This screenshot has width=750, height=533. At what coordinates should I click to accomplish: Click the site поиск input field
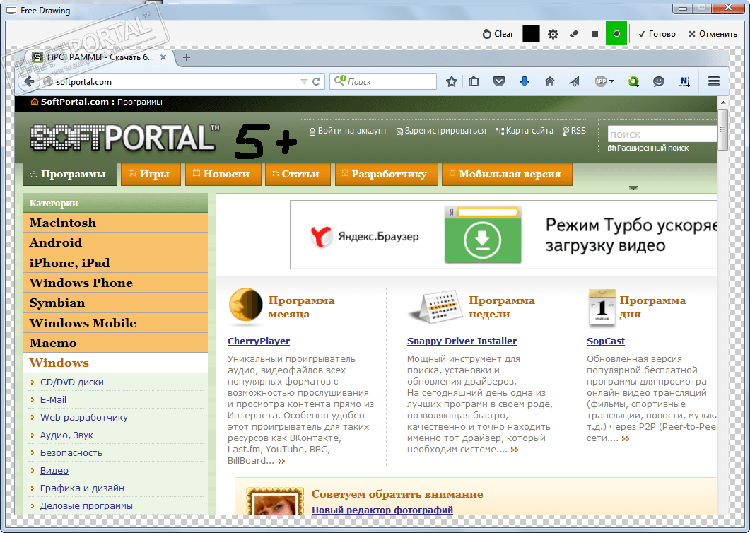(662, 134)
